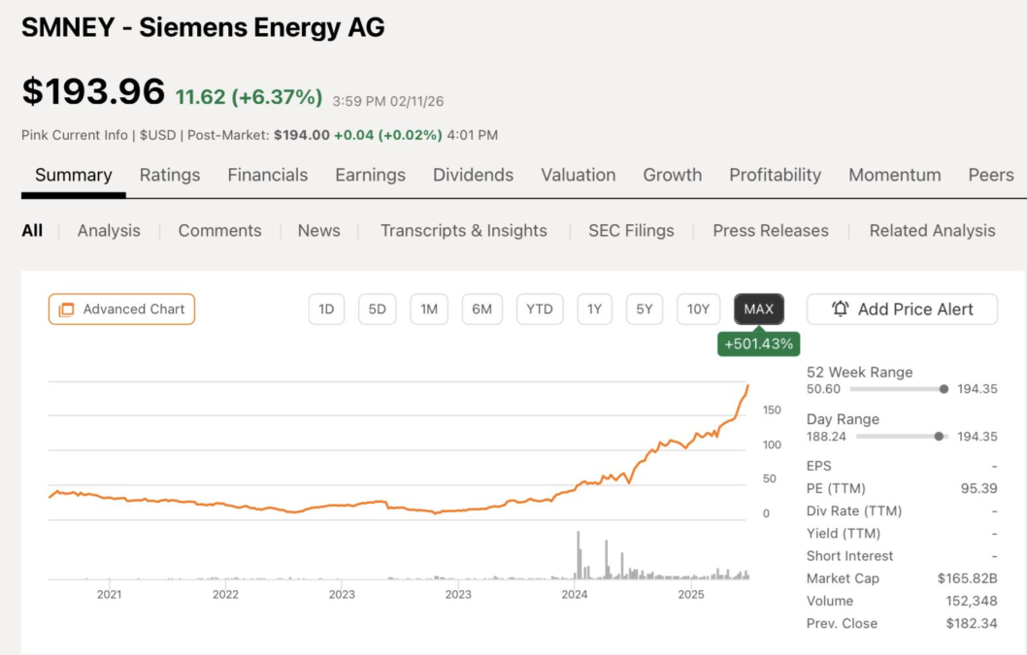Filter by Transcripts & Insights
Image resolution: width=1027 pixels, height=655 pixels.
(x=464, y=231)
